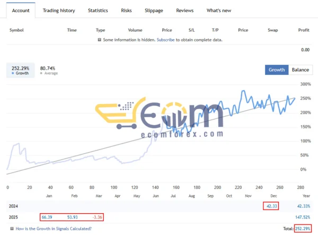
Task: Click the help icon before Growth calculation question
Action: [x=12, y=228]
